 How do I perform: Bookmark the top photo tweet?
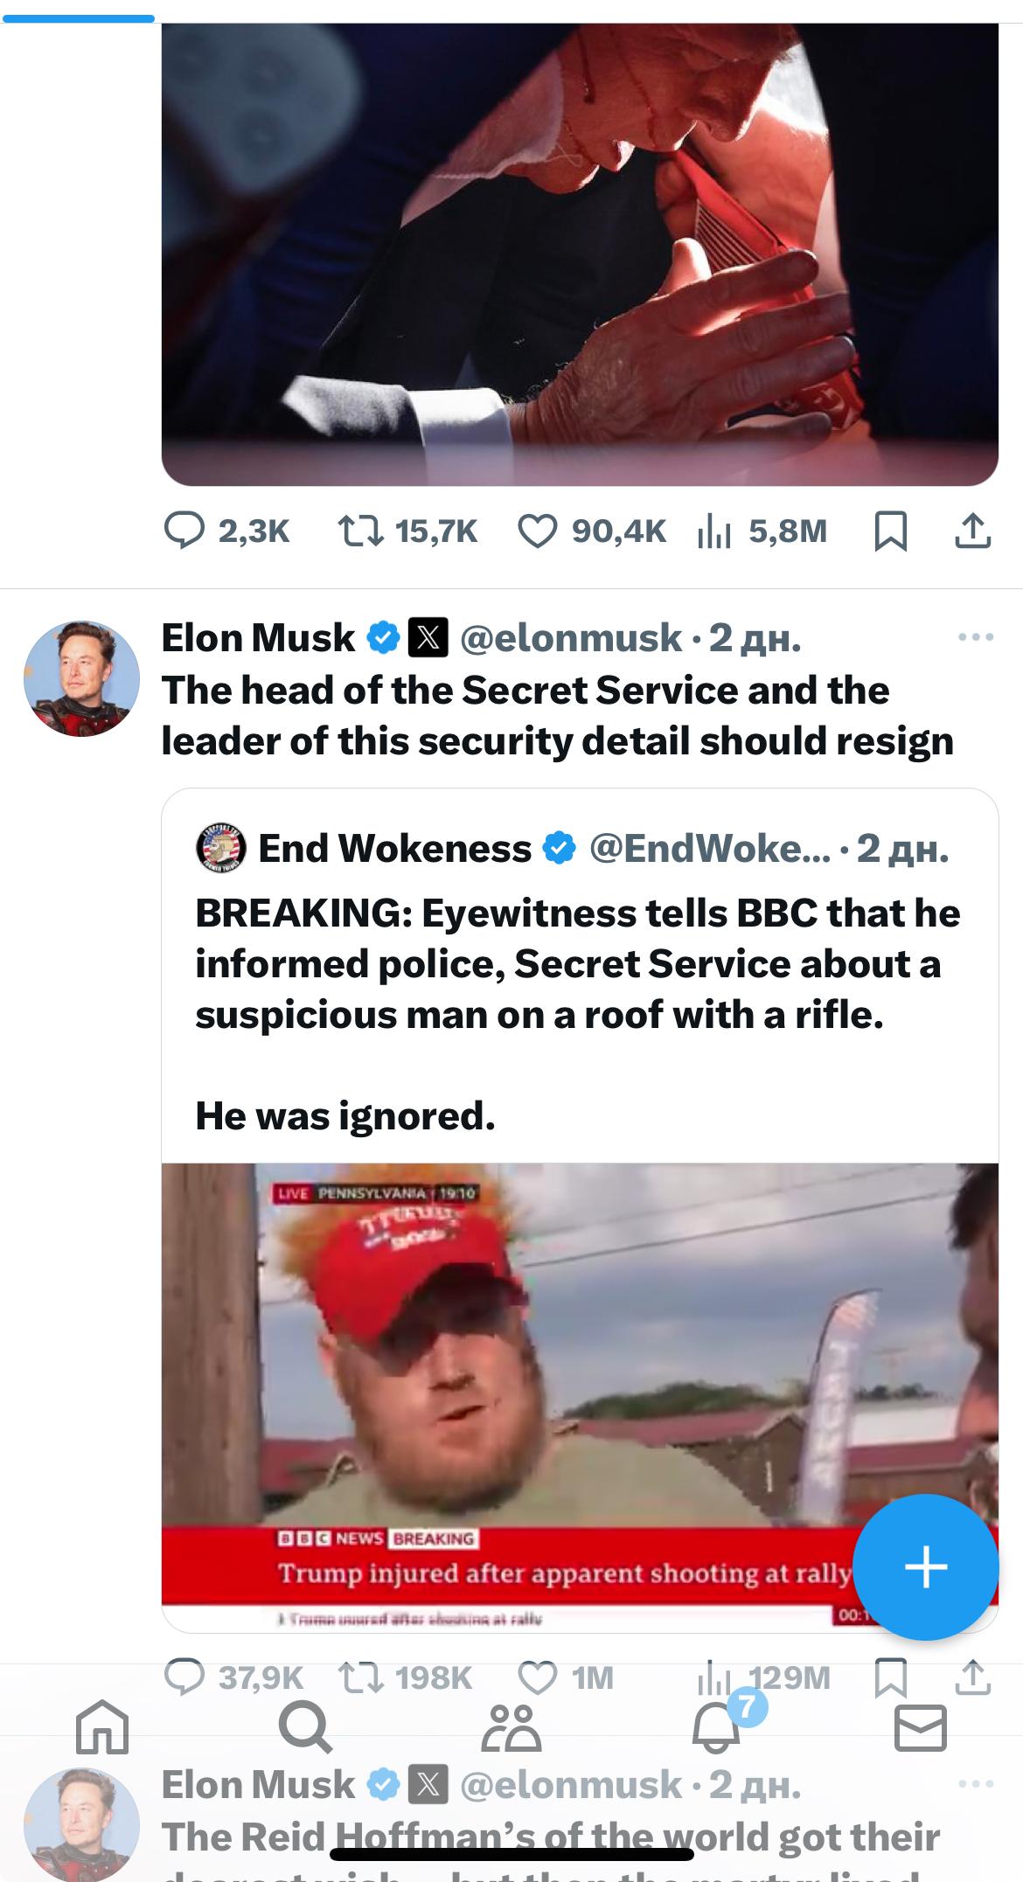coord(890,531)
